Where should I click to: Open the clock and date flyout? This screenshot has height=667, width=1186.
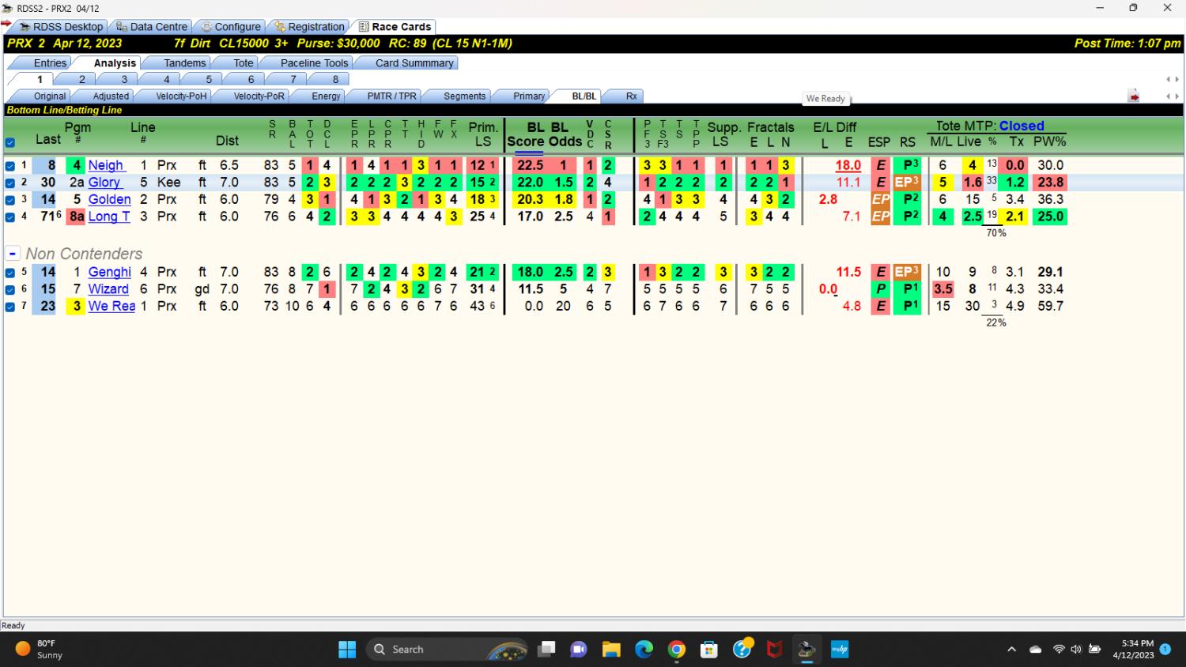click(x=1133, y=650)
